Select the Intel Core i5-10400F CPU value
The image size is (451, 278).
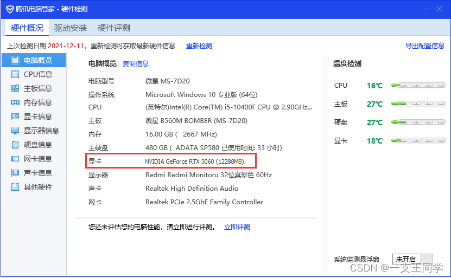pyautogui.click(x=228, y=107)
